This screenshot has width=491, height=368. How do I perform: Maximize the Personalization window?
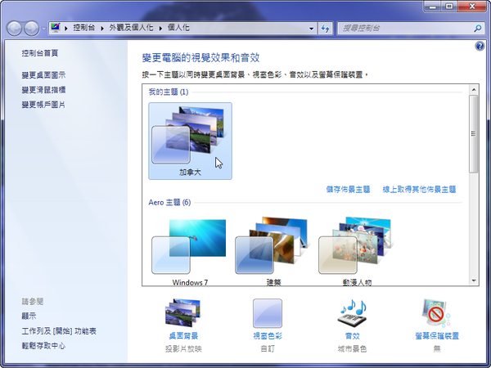pos(449,7)
